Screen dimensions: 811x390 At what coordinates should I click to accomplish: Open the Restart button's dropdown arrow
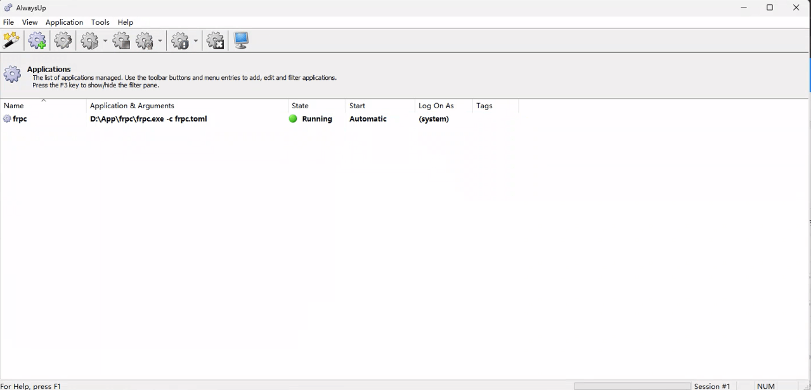(160, 41)
